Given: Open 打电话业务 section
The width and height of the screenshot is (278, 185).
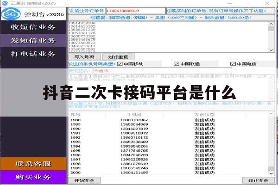Looking at the screenshot, I should (33, 54).
